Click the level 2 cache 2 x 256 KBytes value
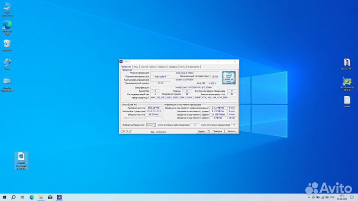 (x=218, y=115)
